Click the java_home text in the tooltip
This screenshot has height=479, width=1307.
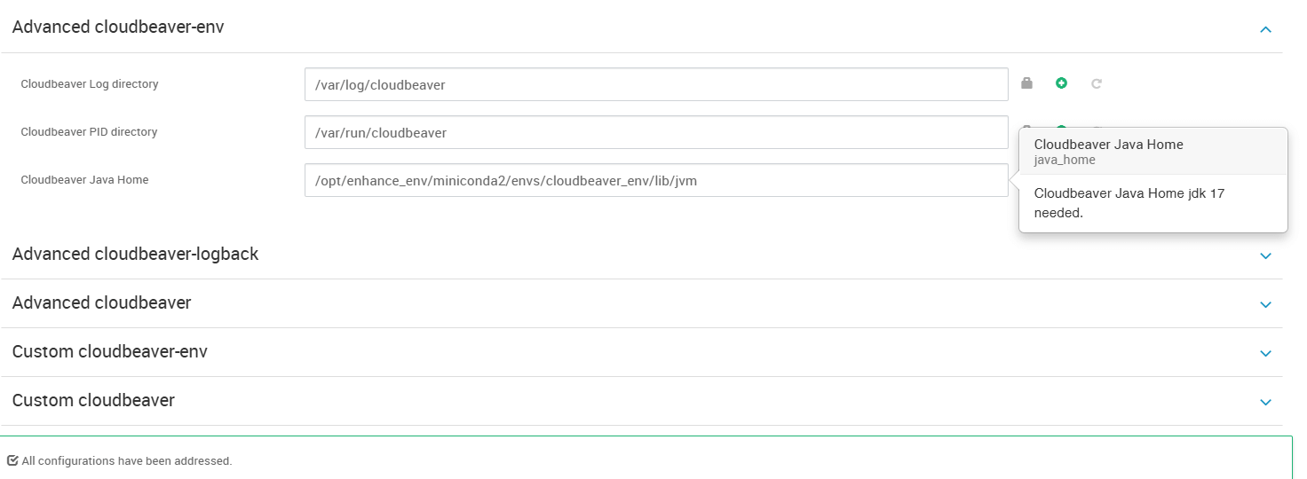[1065, 161]
